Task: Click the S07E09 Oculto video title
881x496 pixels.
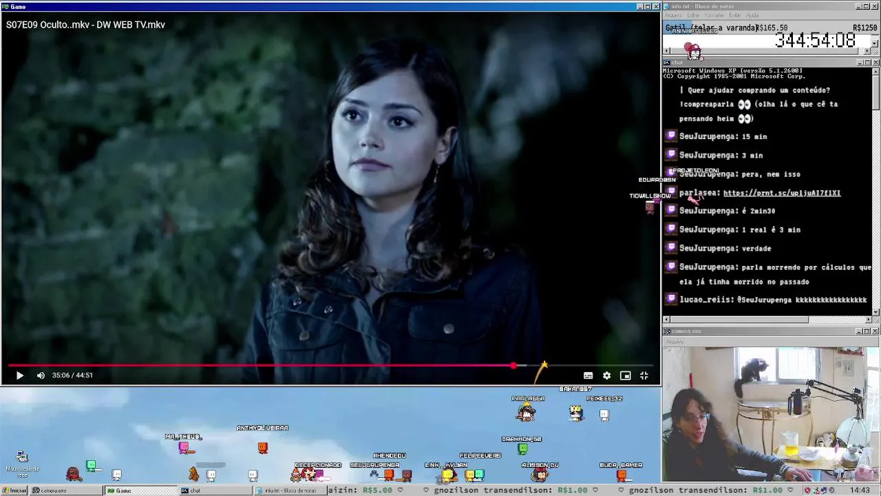Action: [x=85, y=25]
